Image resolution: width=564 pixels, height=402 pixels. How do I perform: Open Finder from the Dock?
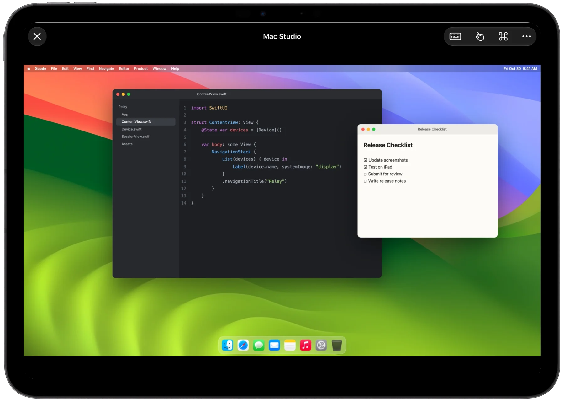[x=227, y=346]
